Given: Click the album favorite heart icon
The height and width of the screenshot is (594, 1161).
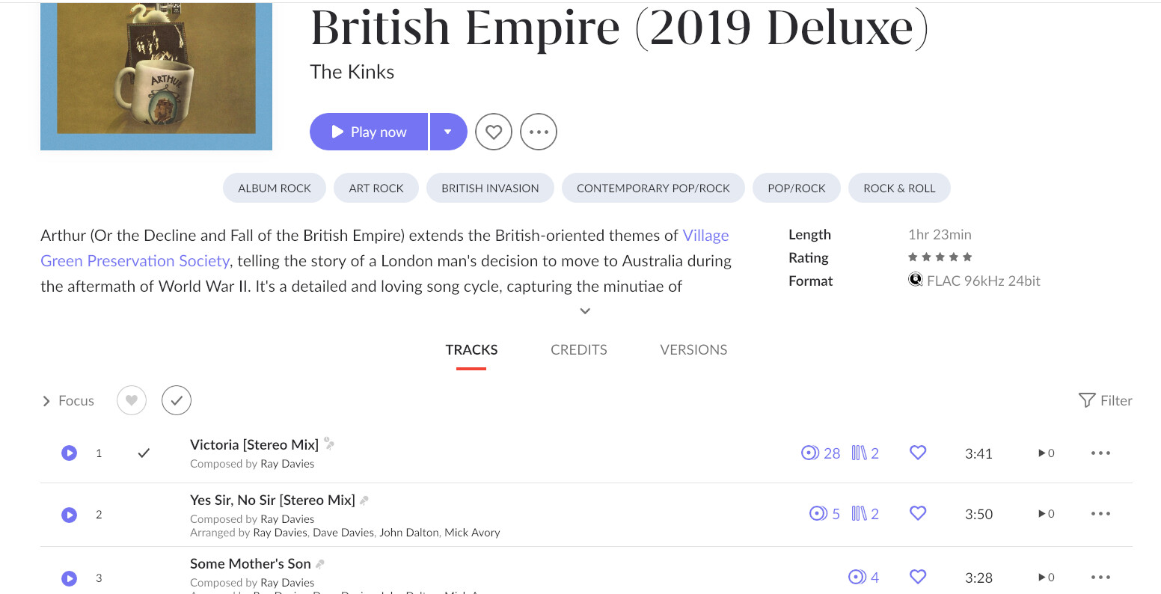Looking at the screenshot, I should click(x=494, y=132).
